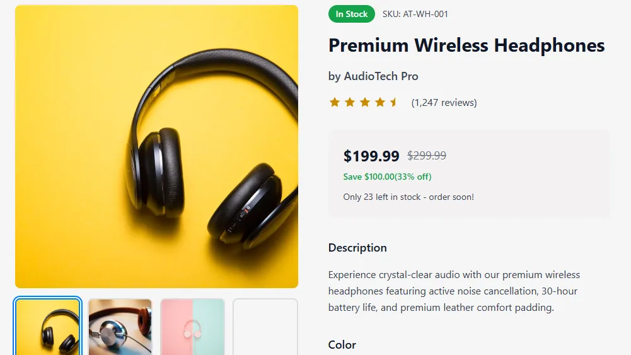This screenshot has height=355, width=631.
Task: Click the Color section heading
Action: pyautogui.click(x=342, y=345)
